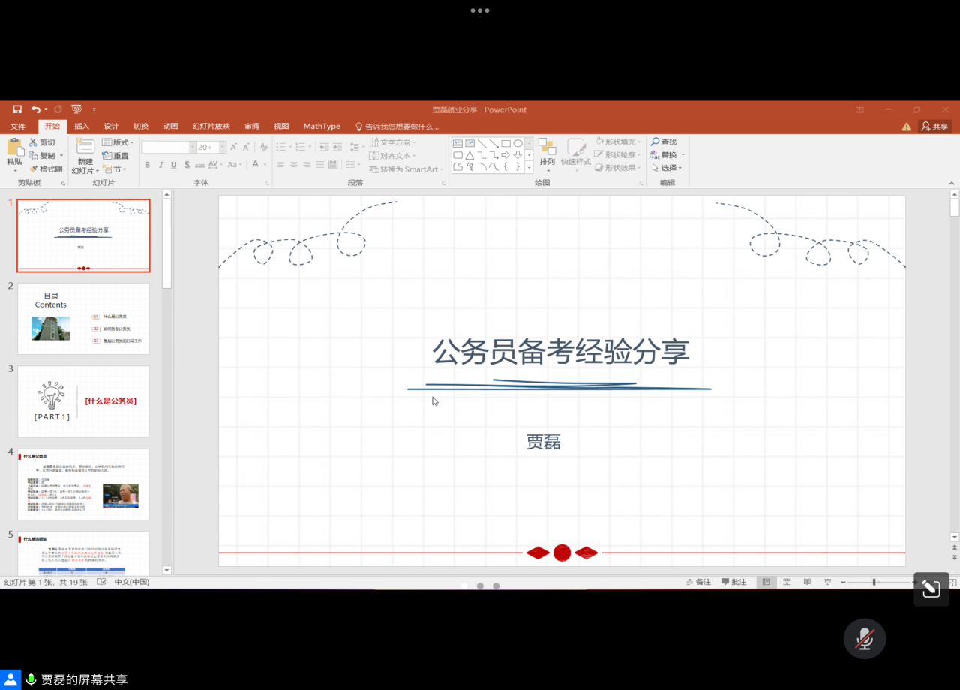Click the Save icon in quick access toolbar

[17, 109]
